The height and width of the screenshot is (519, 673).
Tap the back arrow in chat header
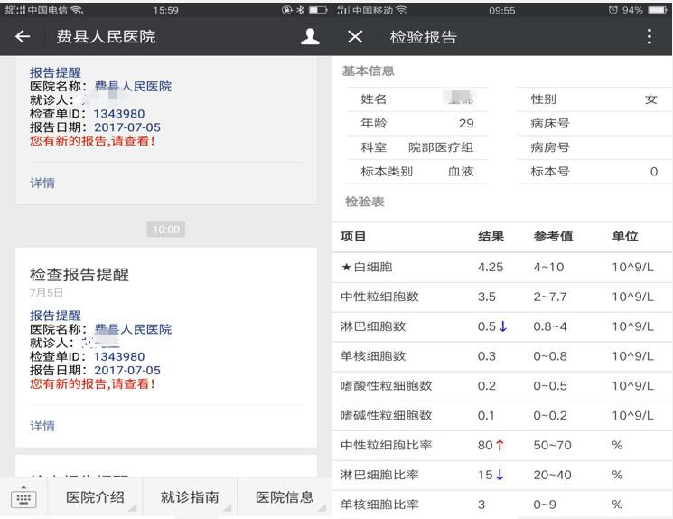[x=23, y=37]
